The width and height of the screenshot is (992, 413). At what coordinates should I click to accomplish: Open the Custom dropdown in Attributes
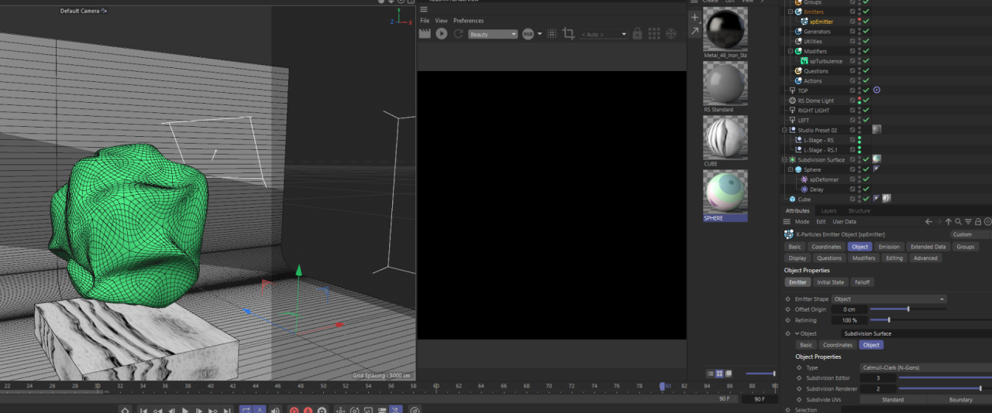point(970,234)
